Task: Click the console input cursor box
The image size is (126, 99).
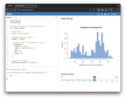Action: click(7, 79)
